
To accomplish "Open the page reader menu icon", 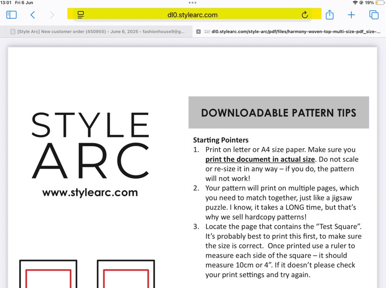I will tap(80, 15).
